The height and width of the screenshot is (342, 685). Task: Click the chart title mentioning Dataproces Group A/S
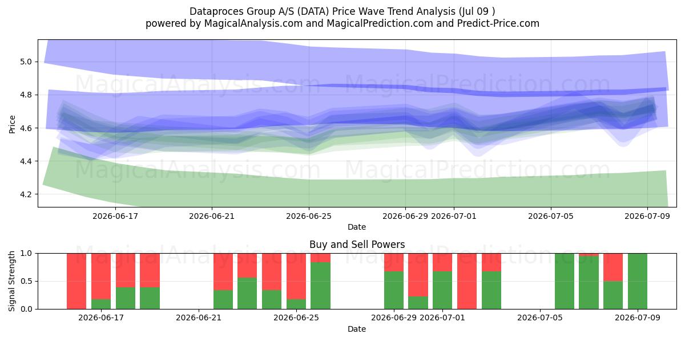[x=342, y=11]
